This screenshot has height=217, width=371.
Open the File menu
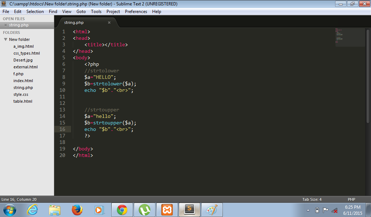(6, 12)
